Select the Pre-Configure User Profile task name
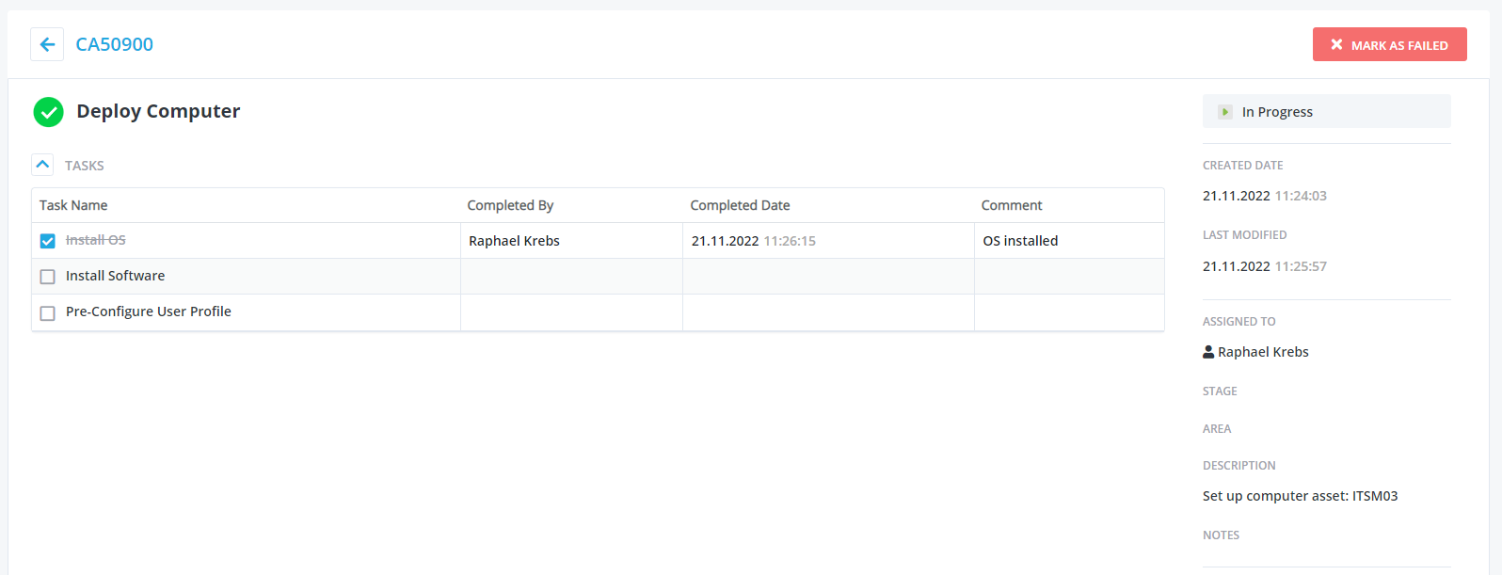This screenshot has height=575, width=1502. pyautogui.click(x=149, y=311)
